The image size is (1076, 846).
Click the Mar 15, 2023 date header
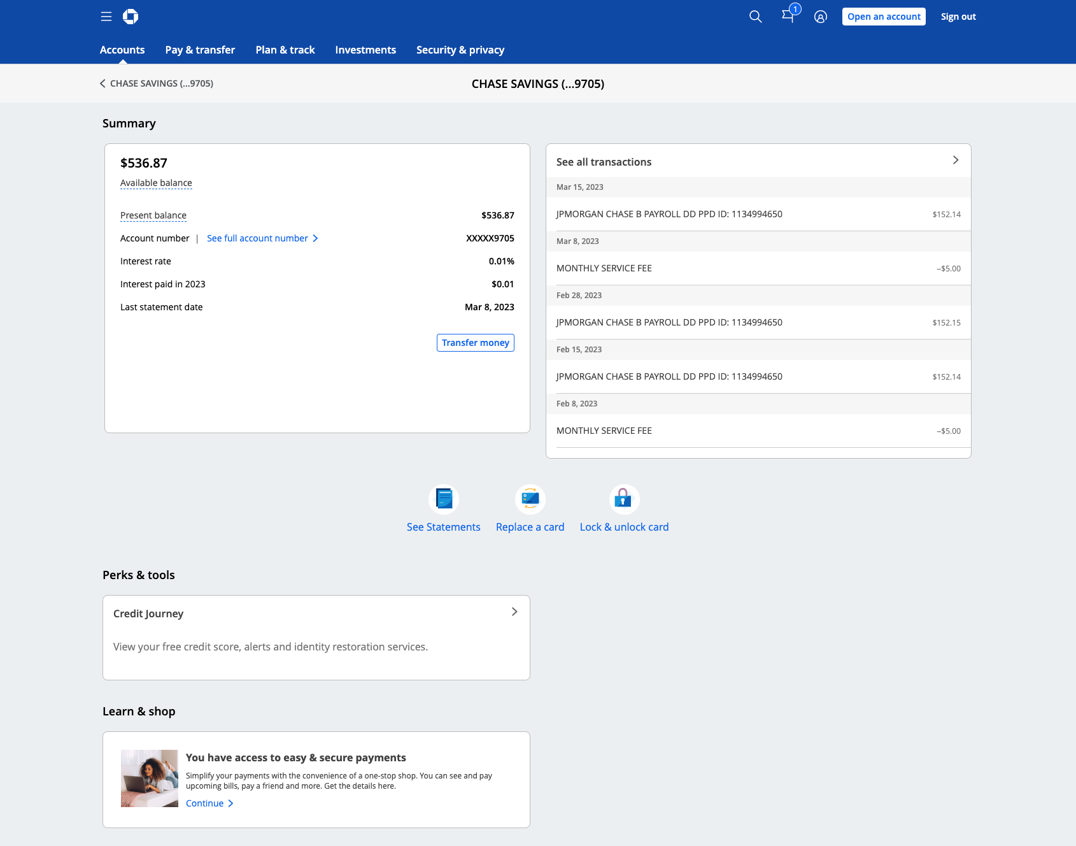(579, 187)
